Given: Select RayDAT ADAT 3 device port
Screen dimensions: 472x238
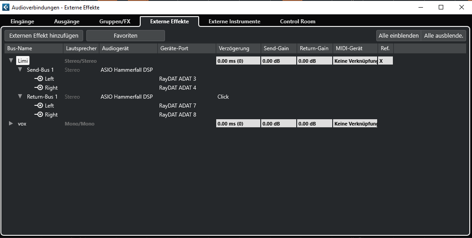Looking at the screenshot, I should [178, 79].
